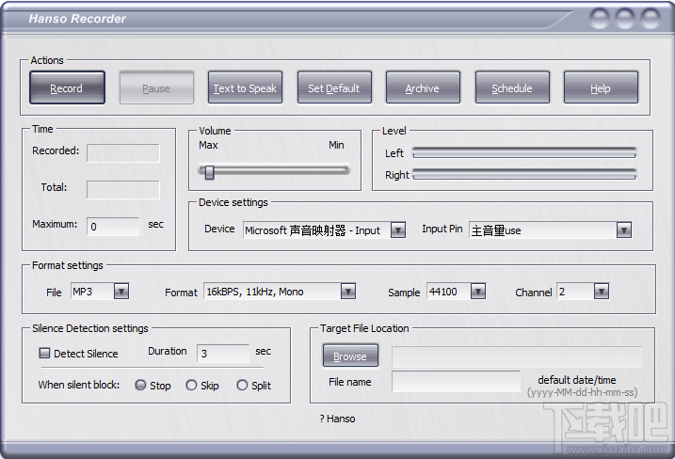Click the Maximum seconds input field
The width and height of the screenshot is (675, 459).
[x=113, y=227]
